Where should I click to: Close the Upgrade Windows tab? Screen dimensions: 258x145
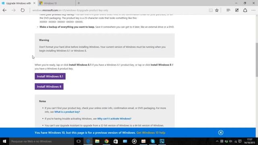tap(34, 3)
